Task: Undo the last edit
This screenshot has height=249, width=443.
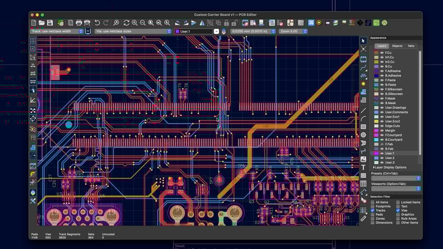Action: tap(97, 23)
